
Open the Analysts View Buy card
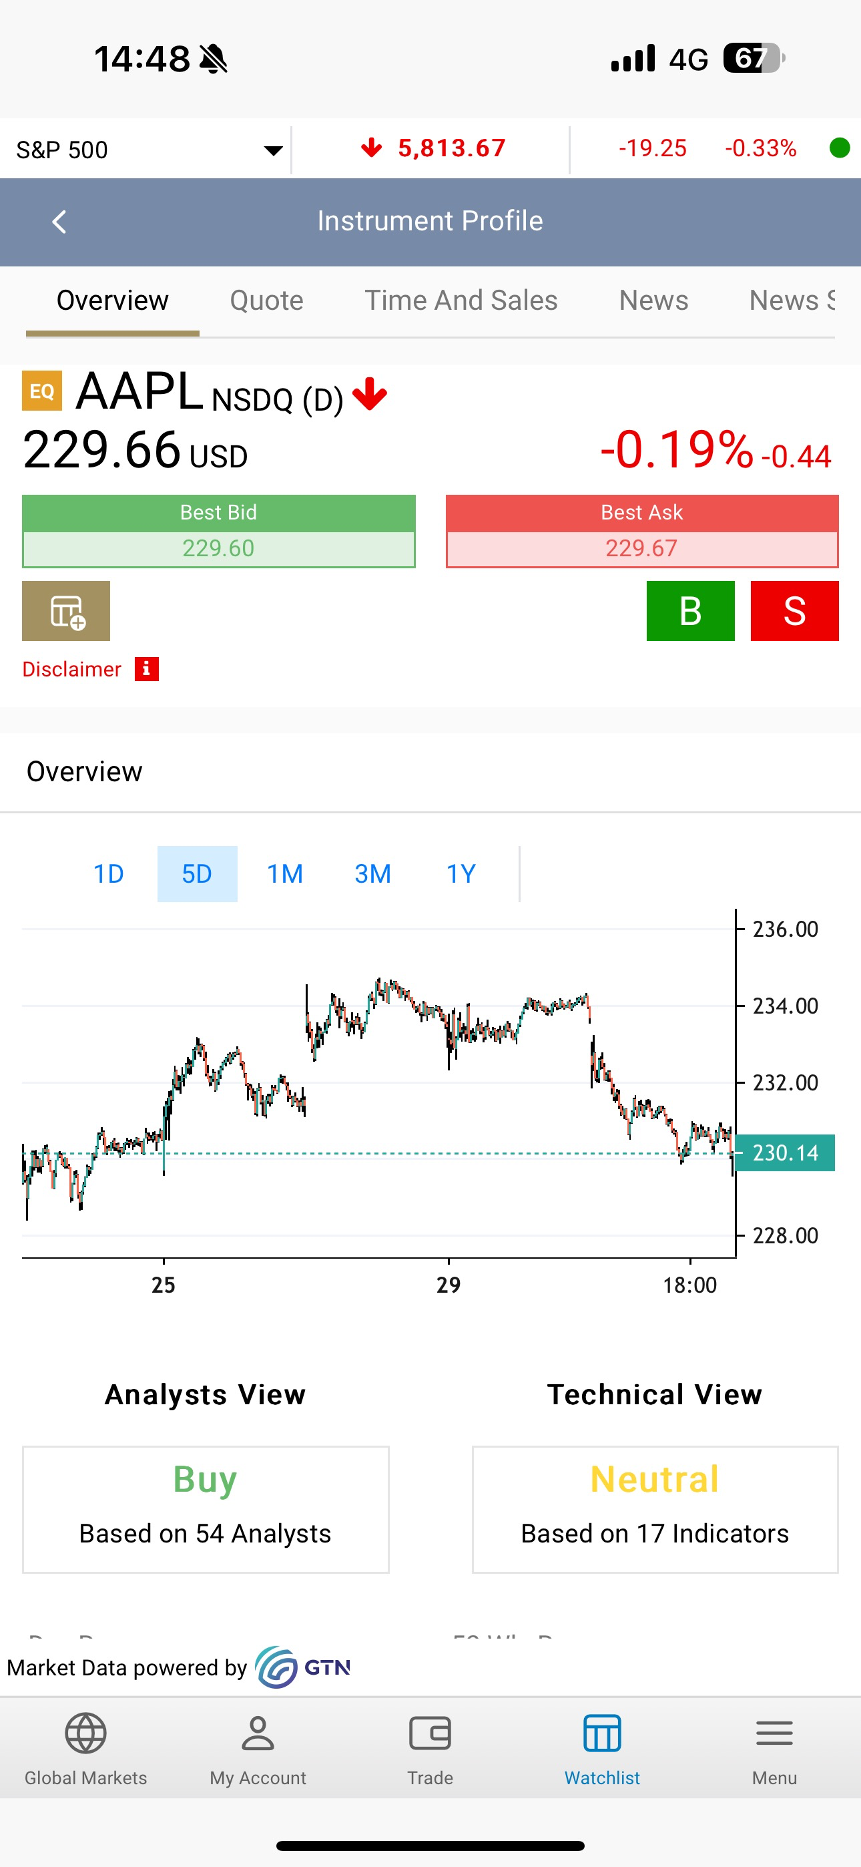(206, 1510)
